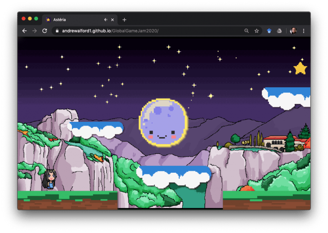Click the blue extension icon in toolbar
Screen dimensions: 328x233
click(x=269, y=31)
